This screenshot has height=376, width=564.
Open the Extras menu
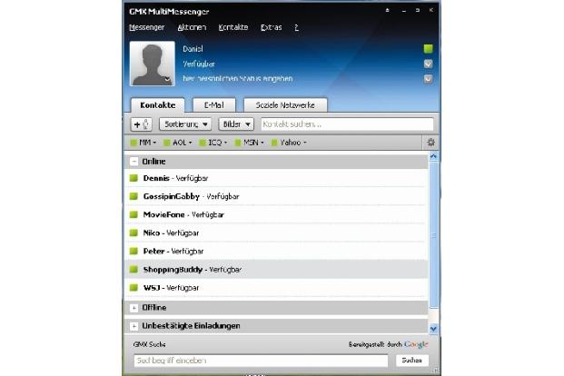point(272,27)
